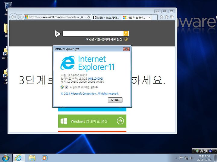Click the Action Center flag icon

point(181,158)
